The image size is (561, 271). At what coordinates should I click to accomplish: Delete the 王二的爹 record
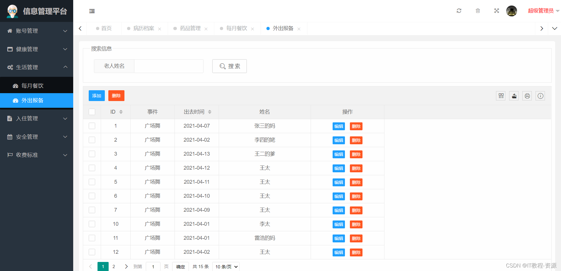point(356,154)
